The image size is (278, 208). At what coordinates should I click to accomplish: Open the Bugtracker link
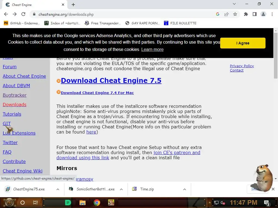tap(15, 95)
